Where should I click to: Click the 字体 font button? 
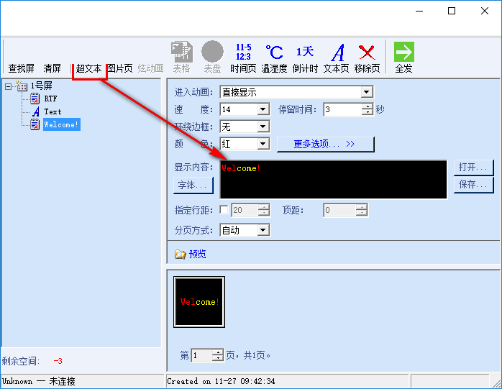click(193, 185)
